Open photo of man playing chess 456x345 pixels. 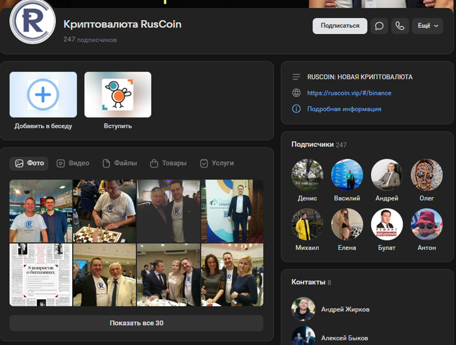tap(105, 211)
